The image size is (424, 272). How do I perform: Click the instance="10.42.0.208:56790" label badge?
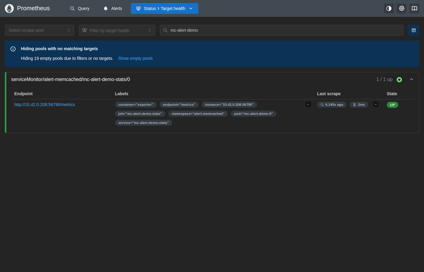pyautogui.click(x=229, y=105)
